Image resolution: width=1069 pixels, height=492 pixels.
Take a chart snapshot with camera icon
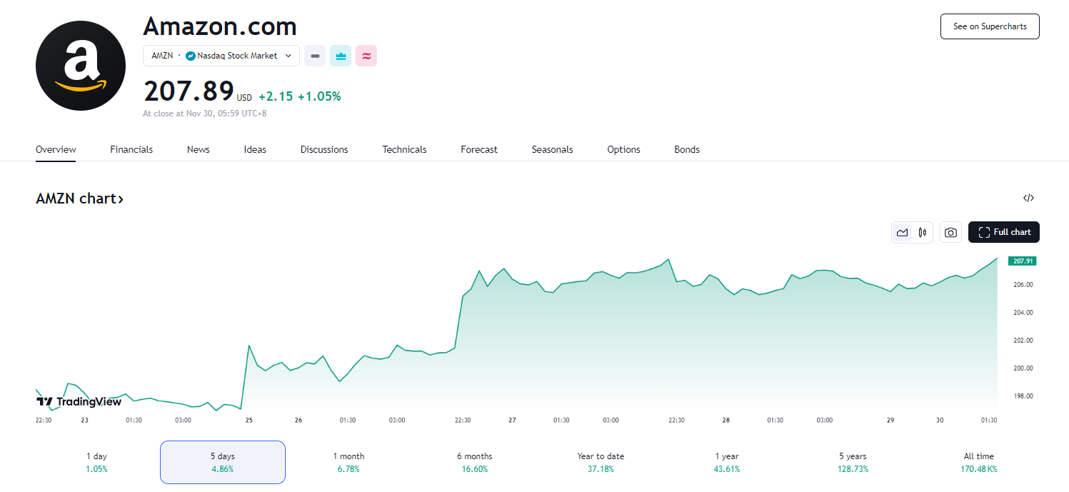950,232
